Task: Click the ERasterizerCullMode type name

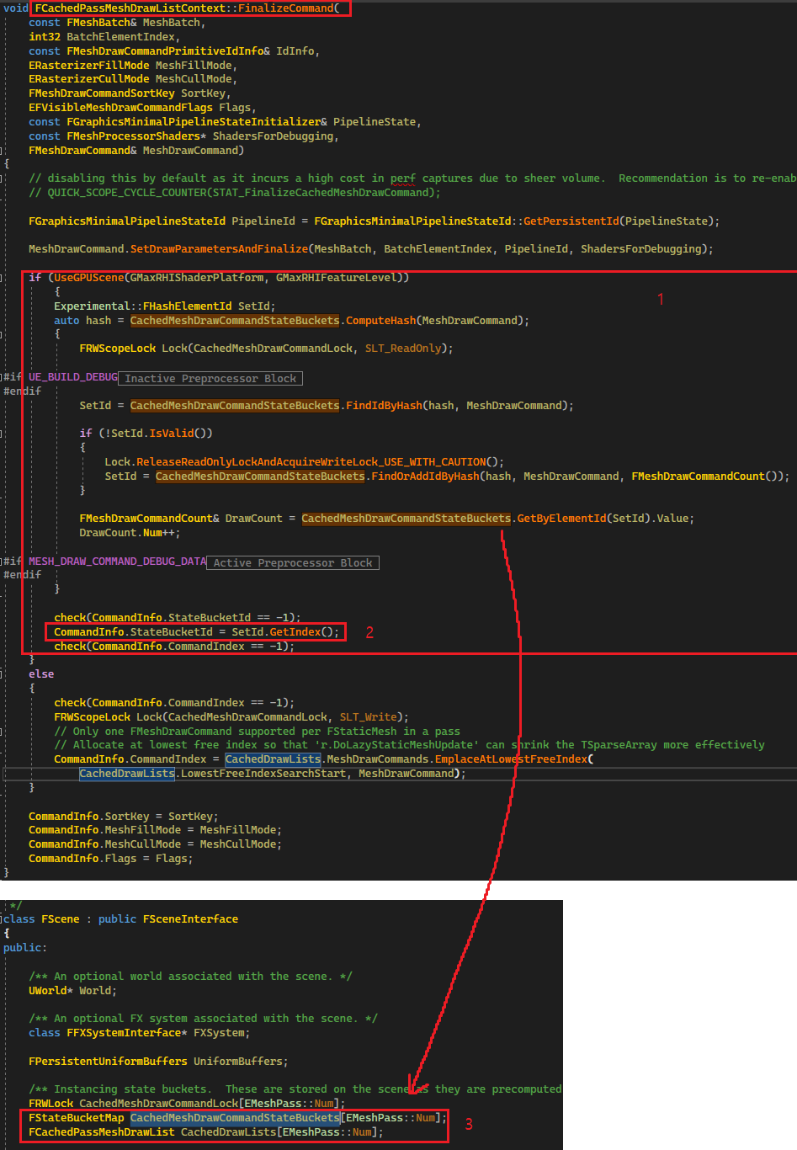Action: pyautogui.click(x=89, y=79)
